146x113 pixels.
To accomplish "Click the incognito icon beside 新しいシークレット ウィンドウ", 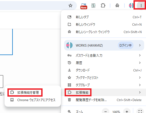I will pyautogui.click(x=69, y=32).
